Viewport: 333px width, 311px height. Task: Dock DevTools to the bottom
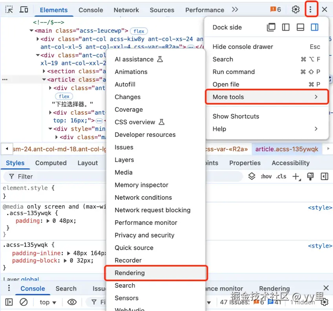(x=300, y=27)
